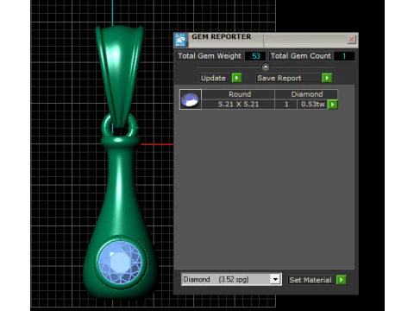Image resolution: width=414 pixels, height=311 pixels.
Task: Open the Diamond (3.52 spg) material dropdown
Action: 231,279
